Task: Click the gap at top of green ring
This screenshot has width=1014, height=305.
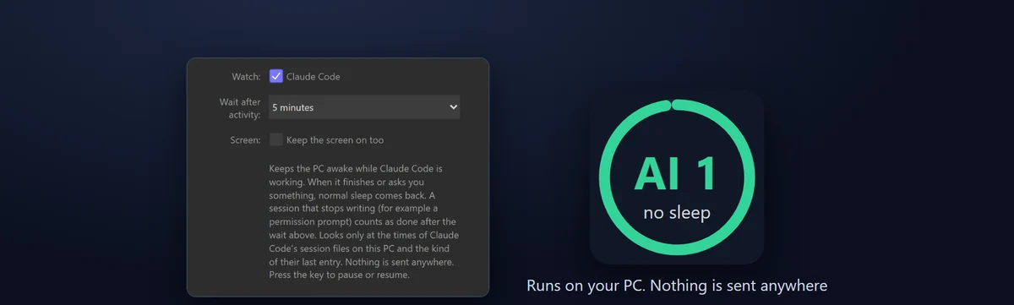Action: click(673, 106)
